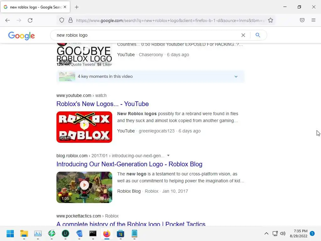
Task: Switch to Firefox in the taskbar
Action: point(107,233)
